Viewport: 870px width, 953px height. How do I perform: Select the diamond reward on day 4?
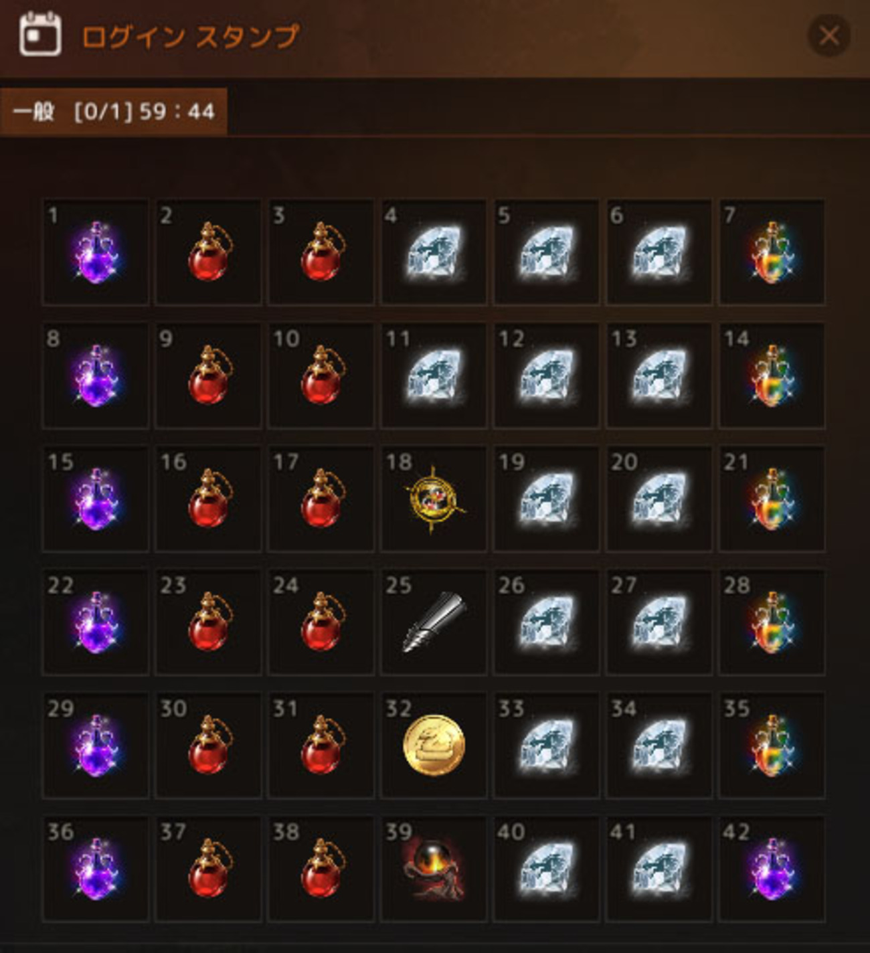[434, 252]
